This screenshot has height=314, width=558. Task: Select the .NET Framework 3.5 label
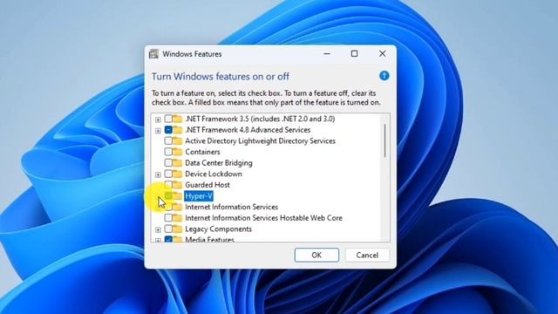[x=260, y=119]
